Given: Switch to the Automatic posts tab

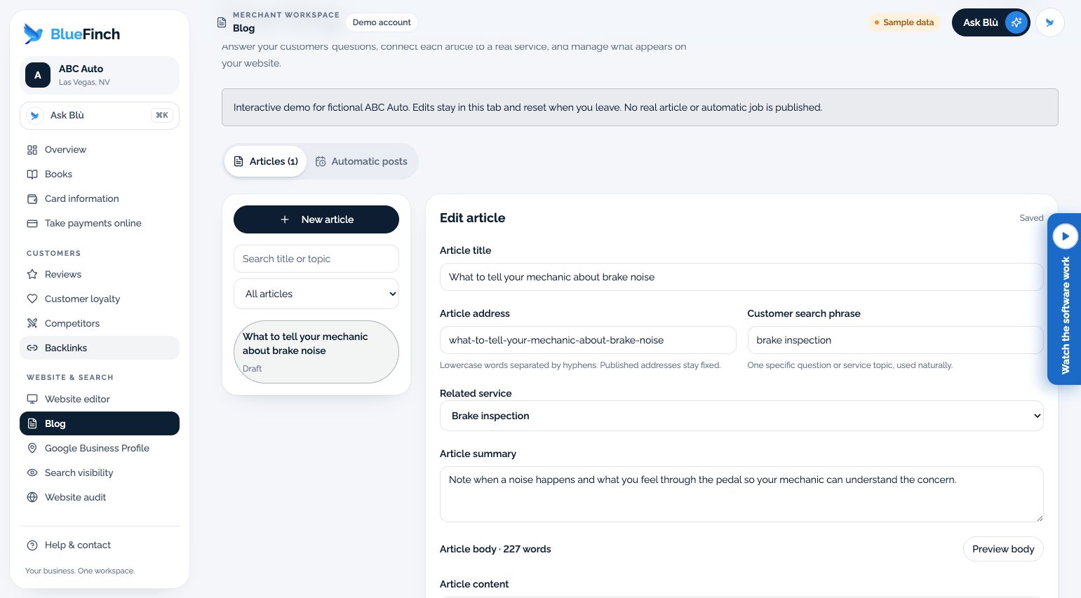Looking at the screenshot, I should point(361,161).
